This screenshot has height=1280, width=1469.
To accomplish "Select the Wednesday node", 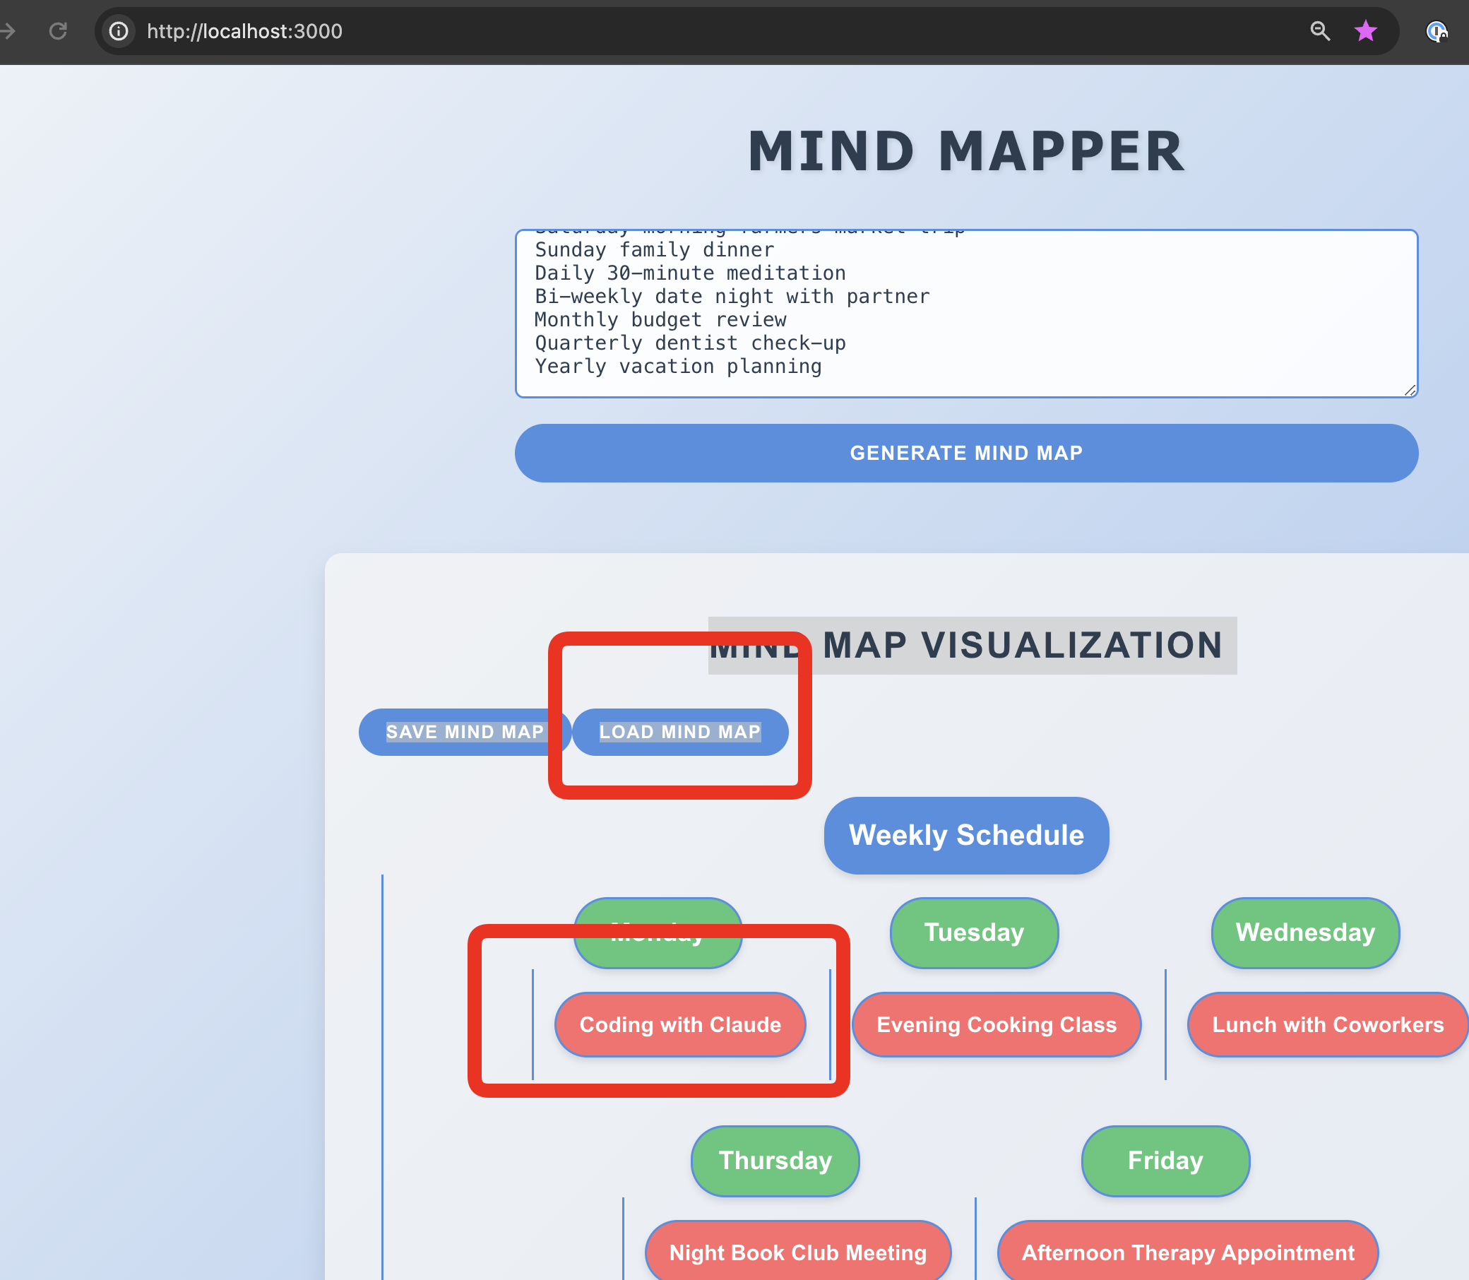I will pos(1304,932).
